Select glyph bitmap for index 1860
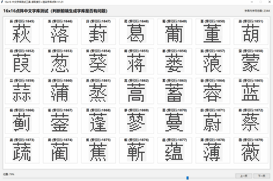Screen dimensions: 273x181 [60, 93]
